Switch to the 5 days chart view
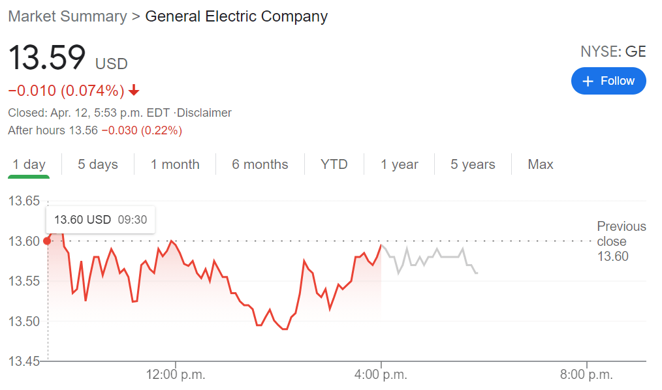The image size is (662, 390). (x=97, y=164)
